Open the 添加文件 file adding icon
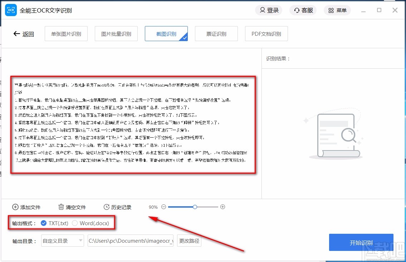Image resolution: width=406 pixels, height=262 pixels. [15, 207]
